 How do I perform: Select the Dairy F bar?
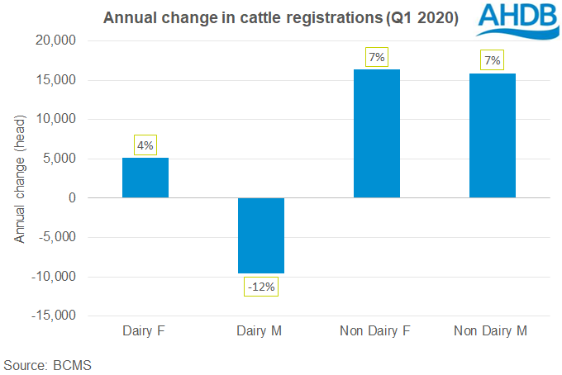[x=145, y=178]
